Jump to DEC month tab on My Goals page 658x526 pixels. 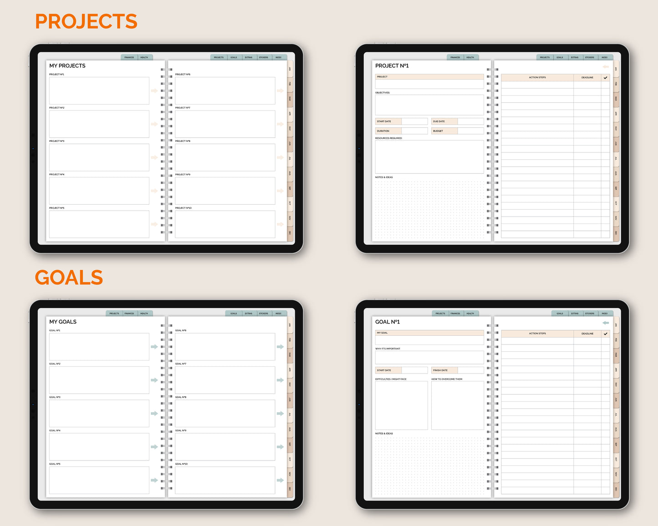(290, 489)
